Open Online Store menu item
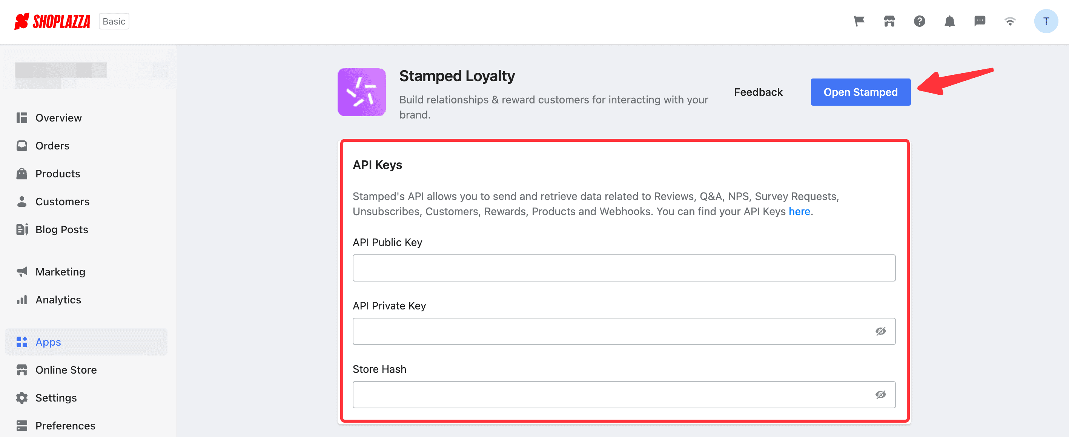 coord(66,370)
